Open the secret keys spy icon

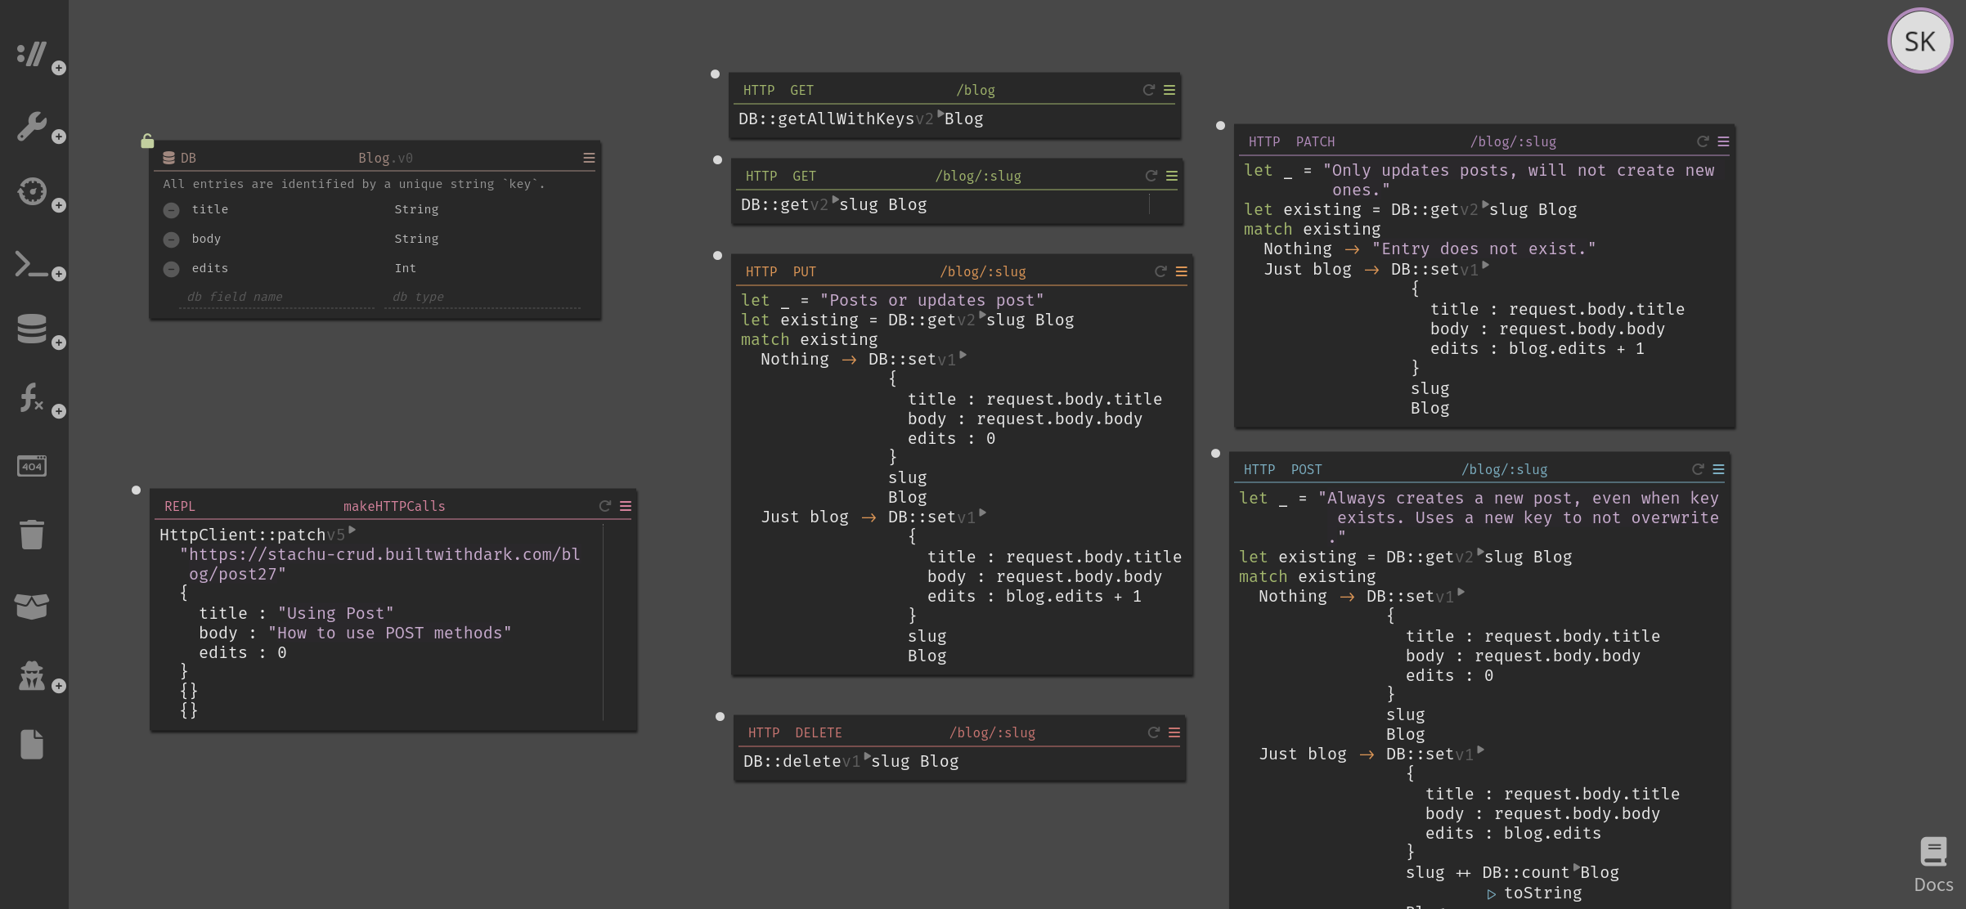(x=32, y=676)
